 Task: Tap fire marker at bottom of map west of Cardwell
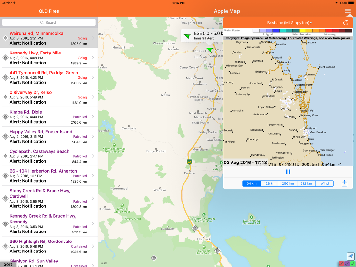point(154,258)
